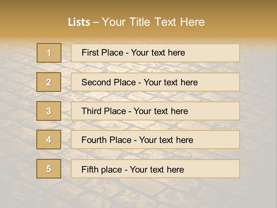Click the Your Title Text Here heading
Screen dimensions: 277x208
153,22
